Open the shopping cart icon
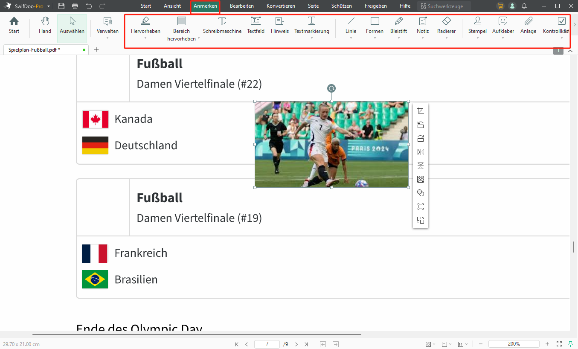The width and height of the screenshot is (578, 349). coord(500,6)
